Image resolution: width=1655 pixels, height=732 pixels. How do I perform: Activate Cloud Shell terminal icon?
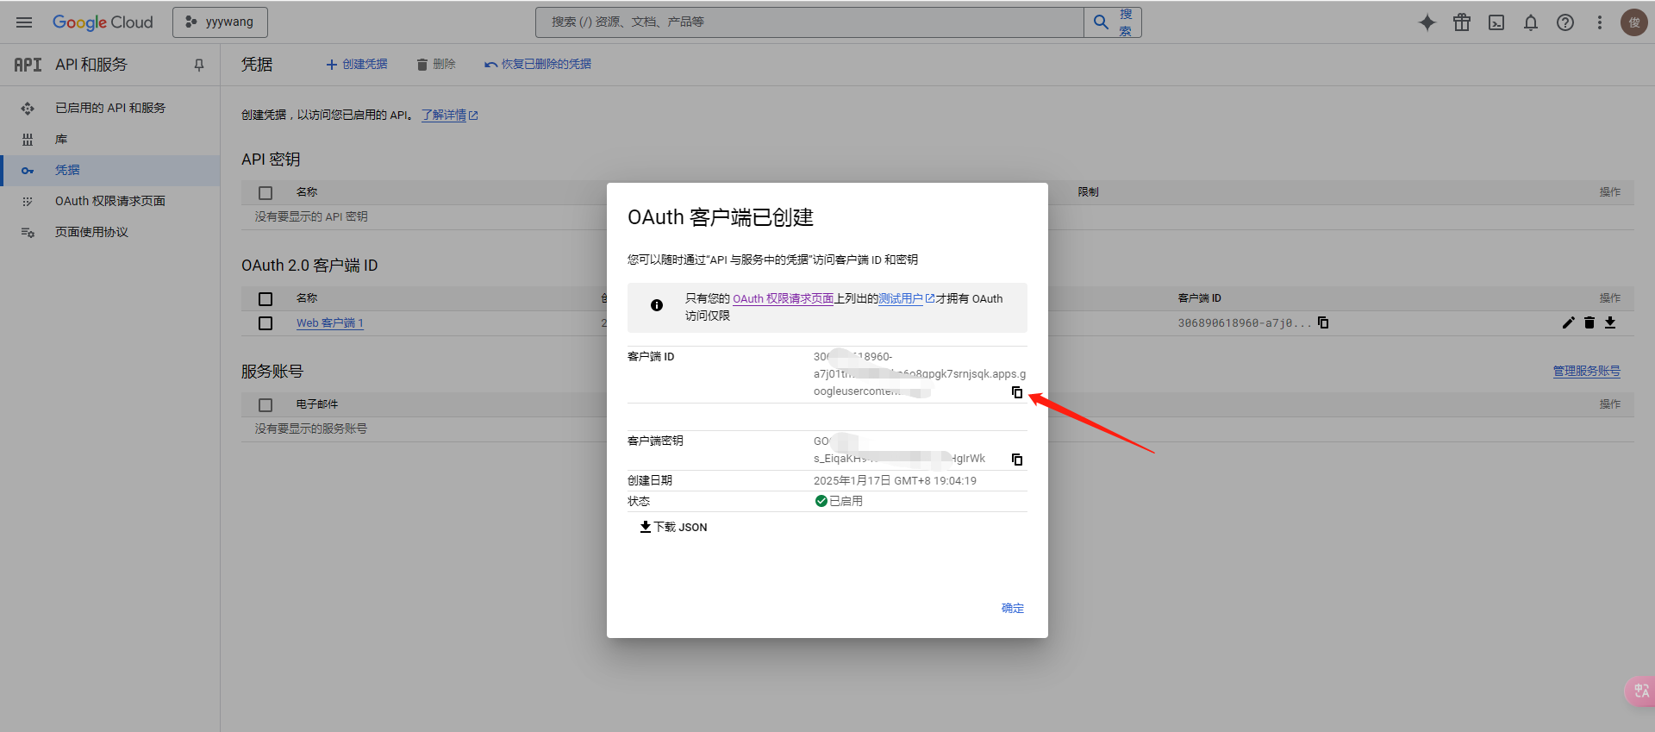pyautogui.click(x=1496, y=22)
